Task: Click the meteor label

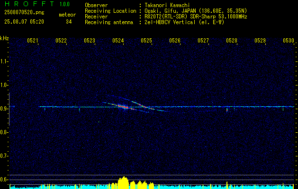Action: coord(67,15)
